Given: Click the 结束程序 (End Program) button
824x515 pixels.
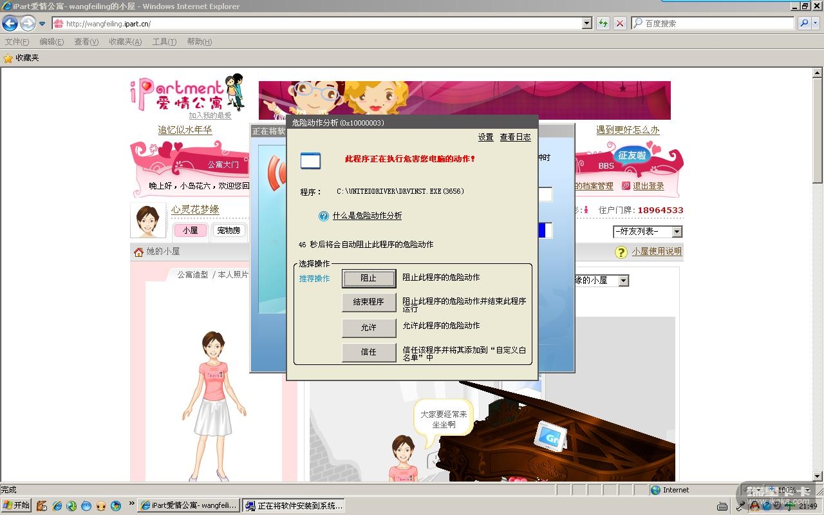Looking at the screenshot, I should [368, 302].
